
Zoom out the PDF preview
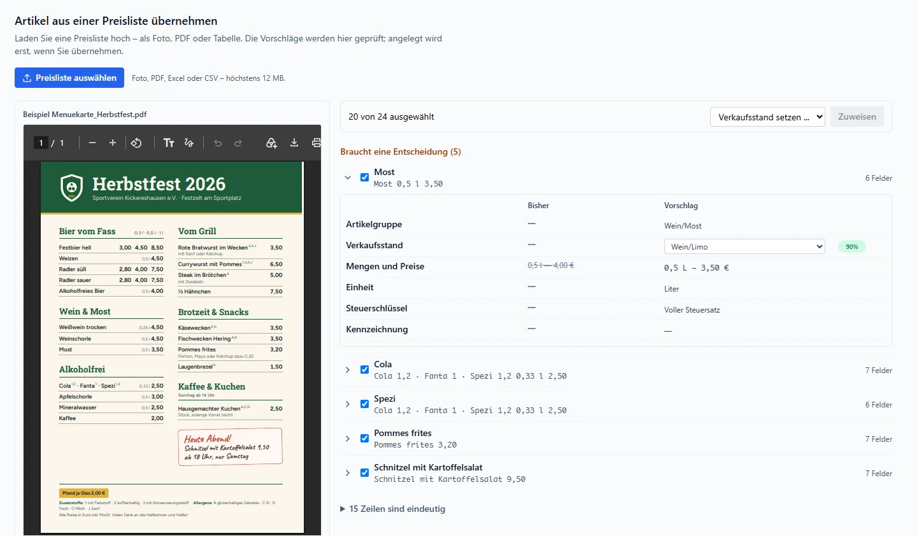click(x=92, y=143)
